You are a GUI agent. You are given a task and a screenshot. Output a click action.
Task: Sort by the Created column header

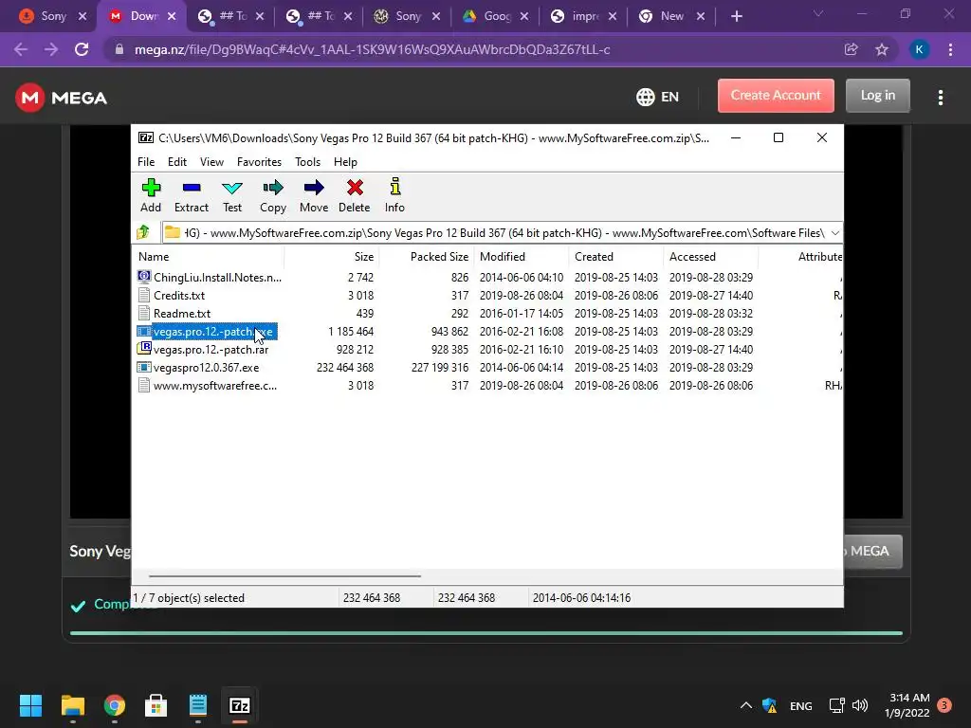tap(616, 256)
